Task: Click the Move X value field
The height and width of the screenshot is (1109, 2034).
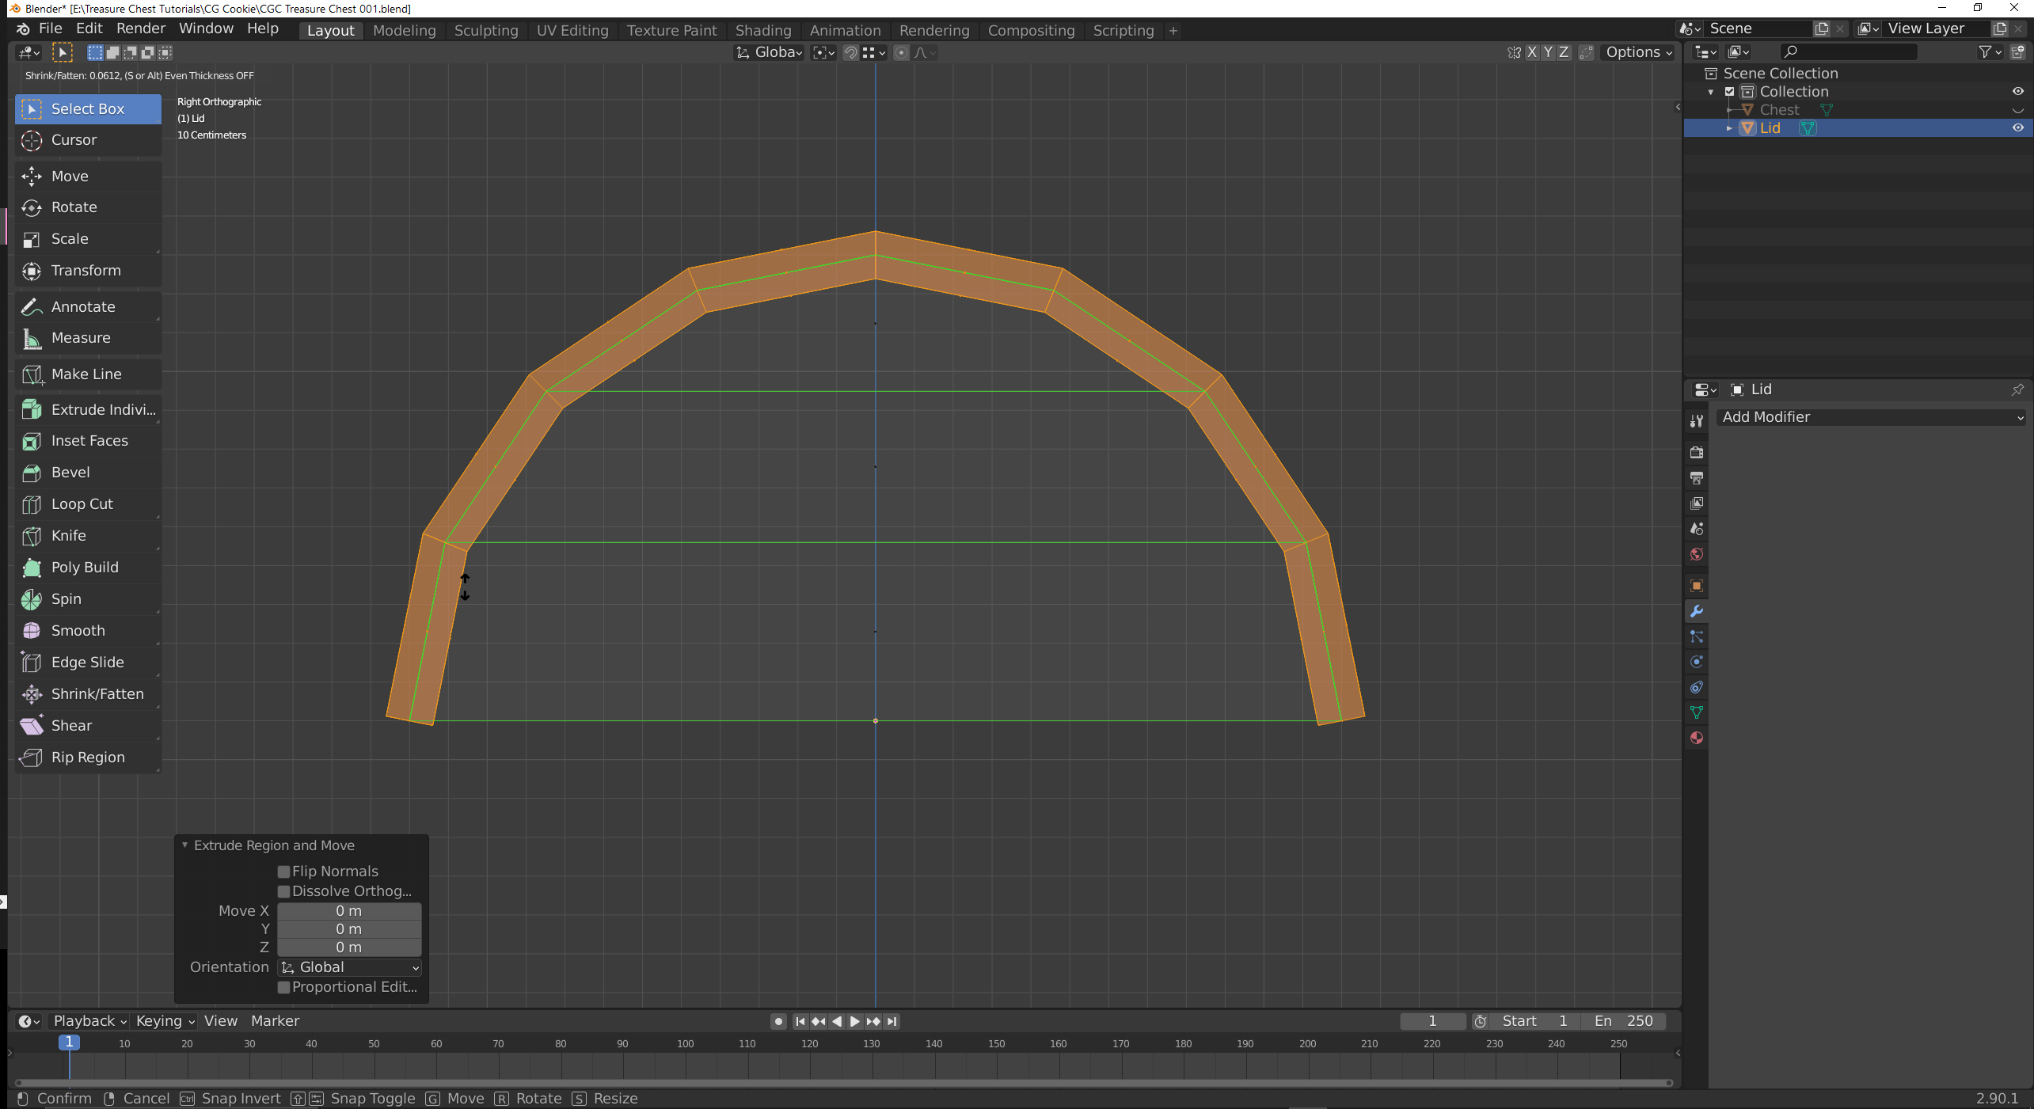Action: pos(348,911)
